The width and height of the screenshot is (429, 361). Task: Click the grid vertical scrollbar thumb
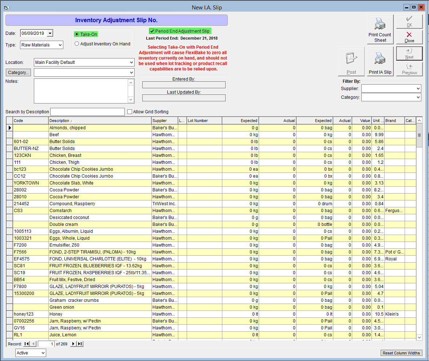[x=419, y=135]
